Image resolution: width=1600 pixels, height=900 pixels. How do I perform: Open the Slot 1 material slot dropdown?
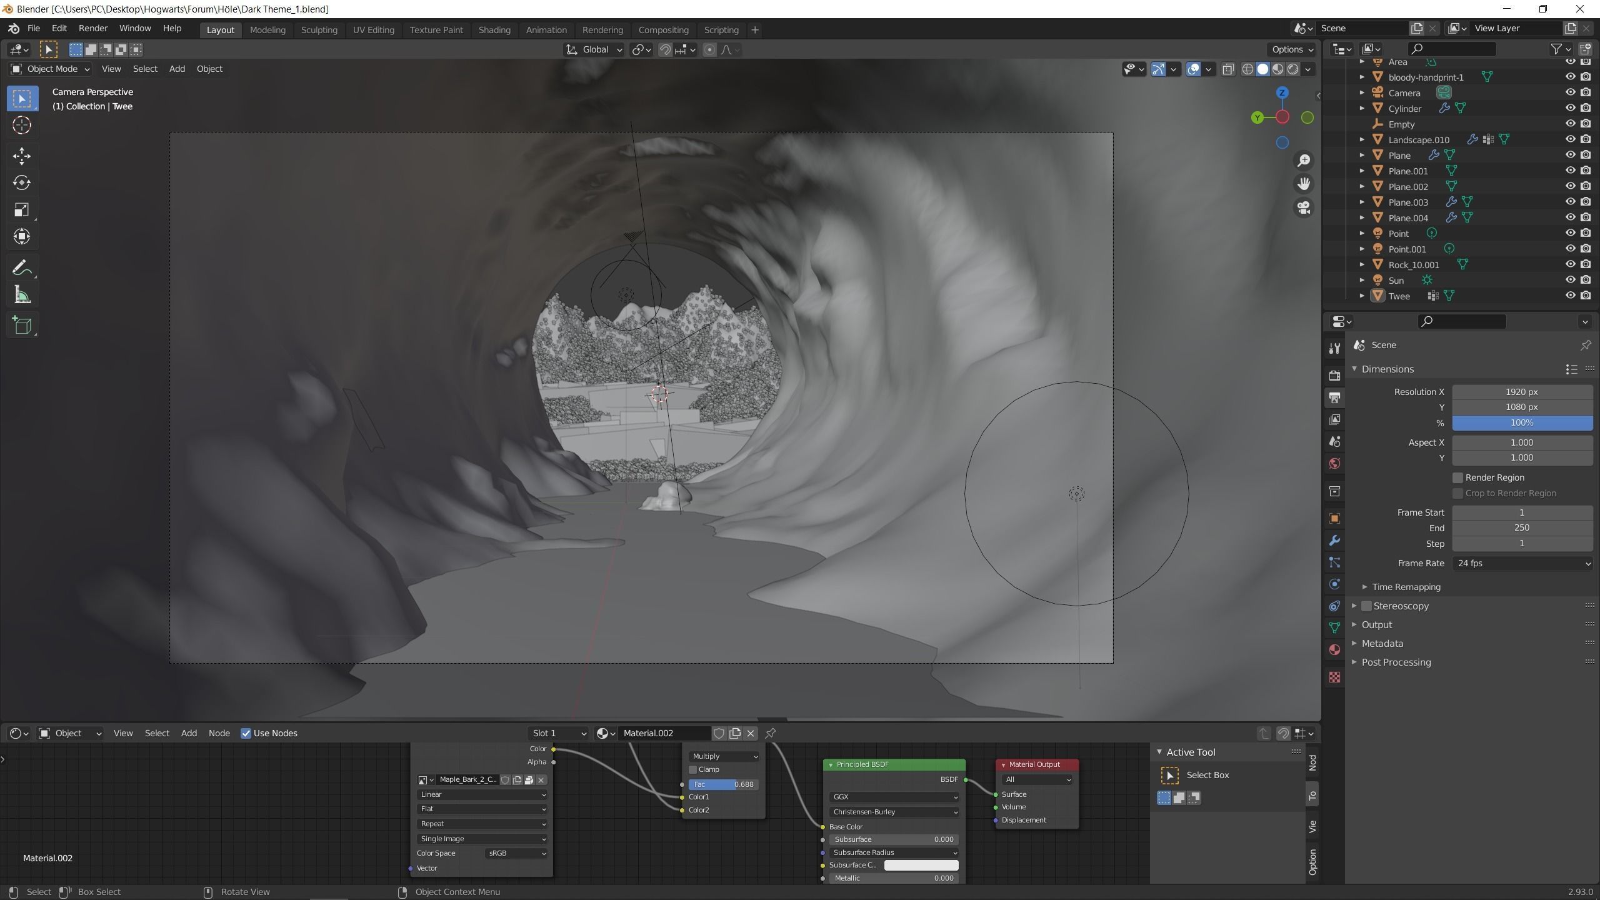558,733
